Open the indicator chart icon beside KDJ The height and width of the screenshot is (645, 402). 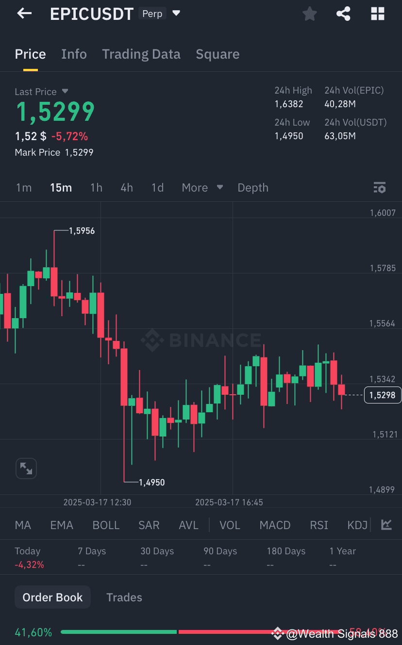386,525
